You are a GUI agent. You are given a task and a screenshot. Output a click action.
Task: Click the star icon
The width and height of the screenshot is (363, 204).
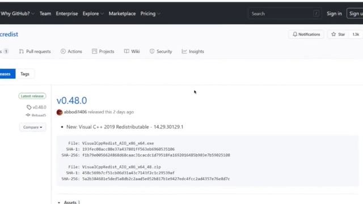click(334, 34)
